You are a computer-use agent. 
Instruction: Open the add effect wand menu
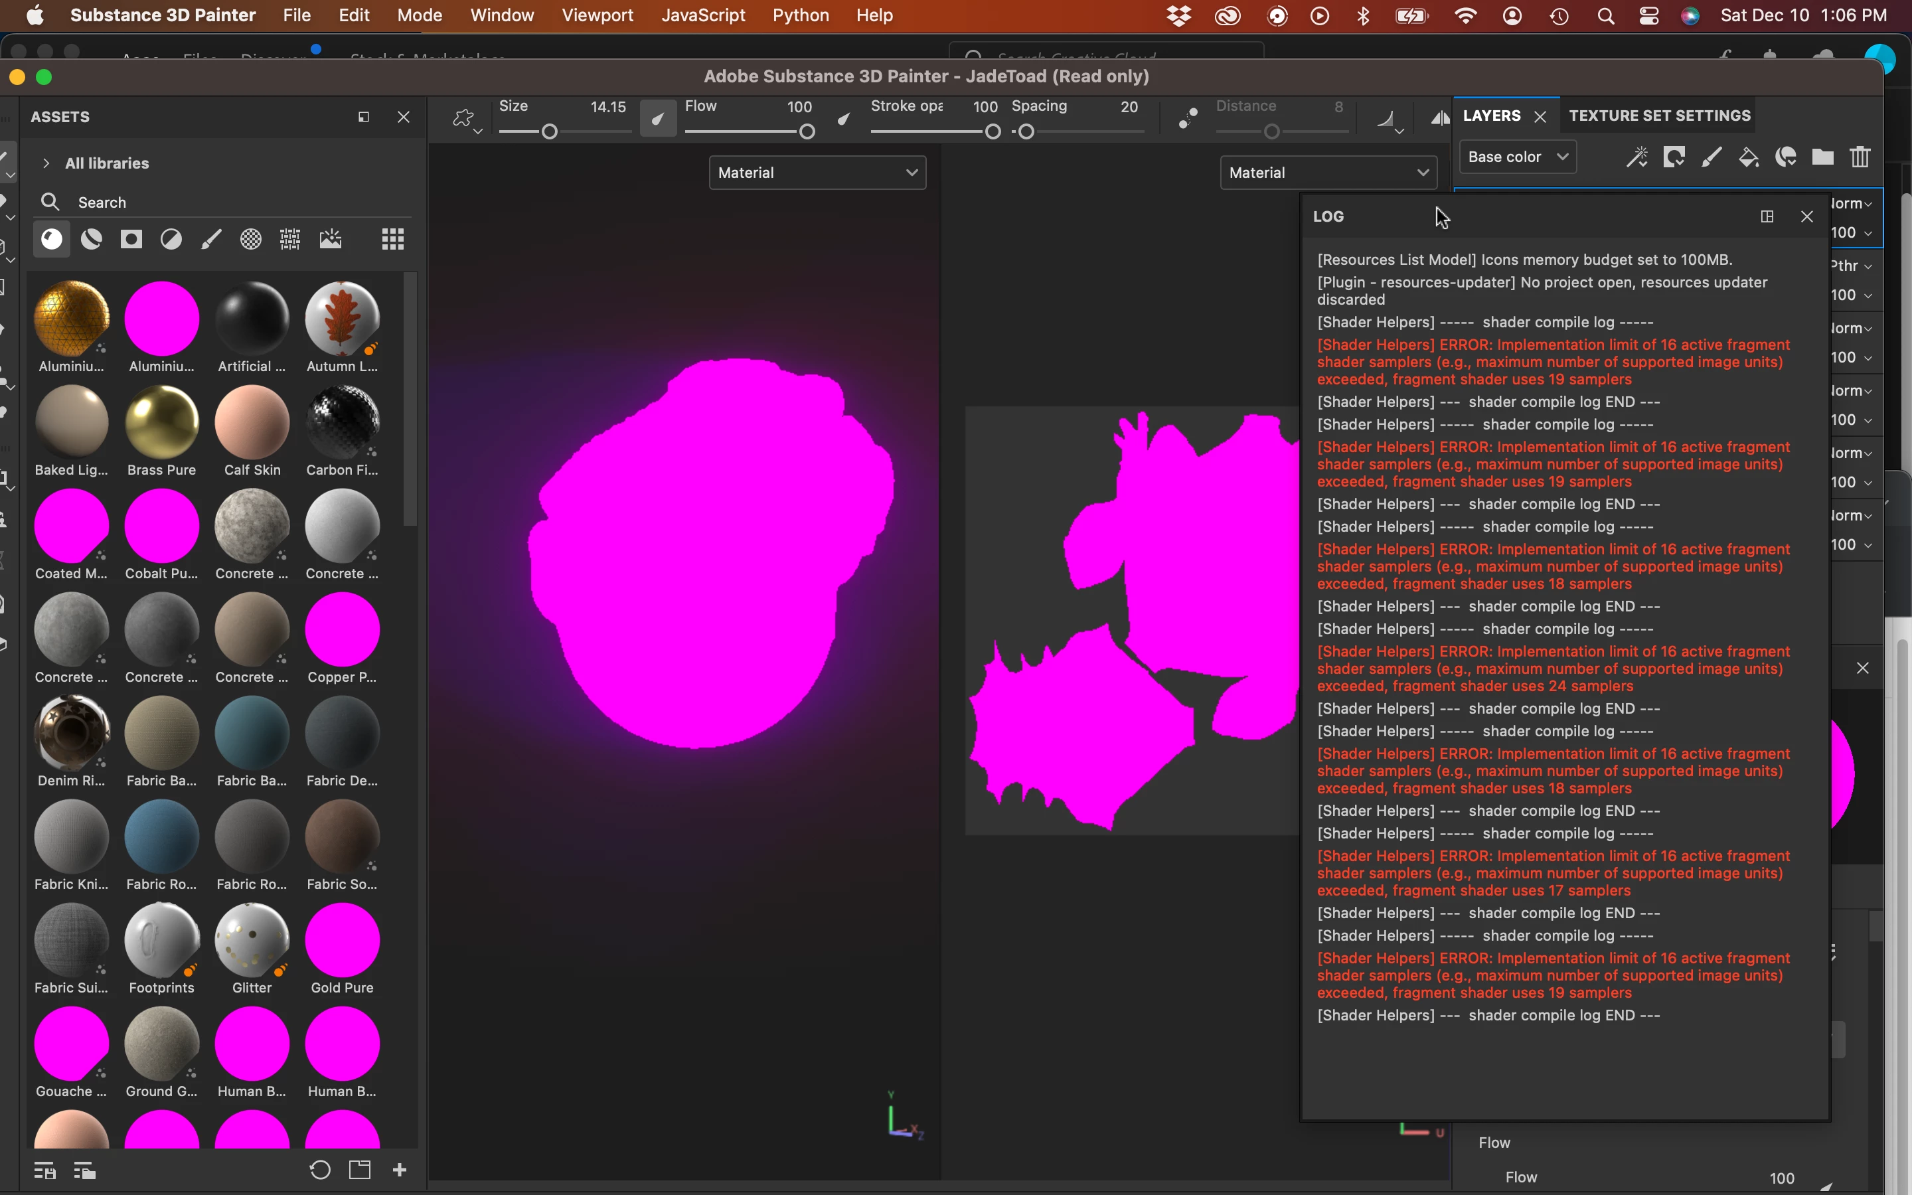[1636, 157]
